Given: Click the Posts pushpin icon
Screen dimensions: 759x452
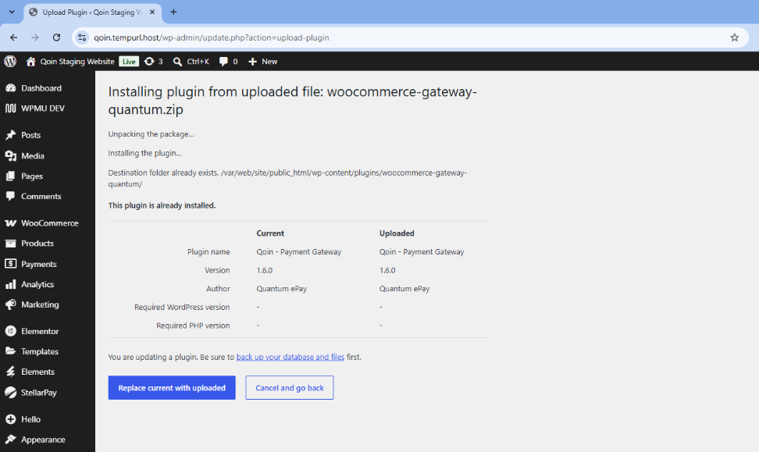Looking at the screenshot, I should pyautogui.click(x=11, y=135).
